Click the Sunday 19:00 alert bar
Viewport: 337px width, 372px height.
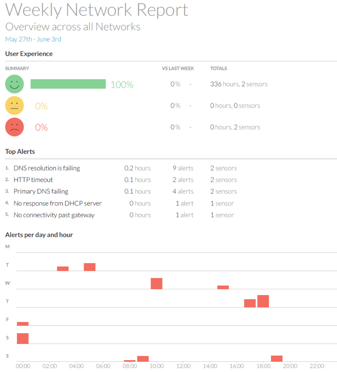pos(277,358)
